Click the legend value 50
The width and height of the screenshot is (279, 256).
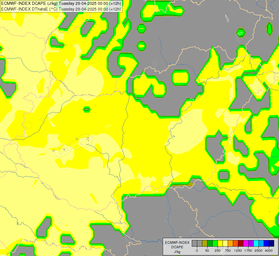207,251
